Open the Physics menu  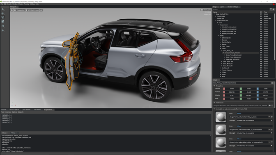(x=21, y=4)
